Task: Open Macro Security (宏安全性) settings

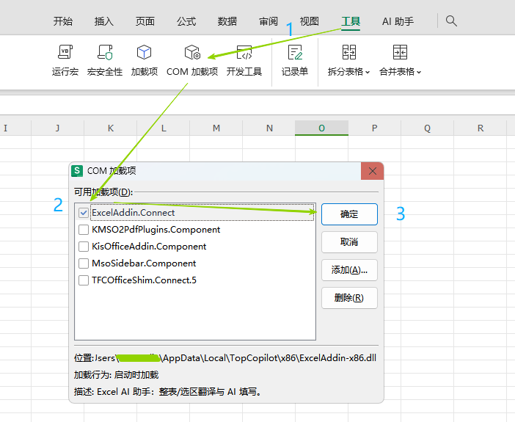Action: tap(105, 52)
